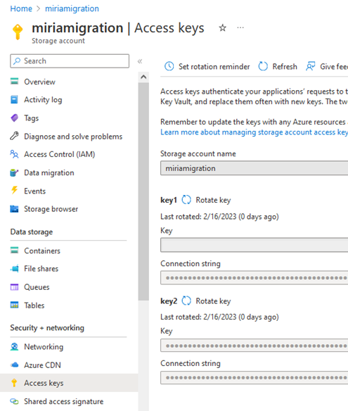Click the Tables icon
This screenshot has height=411, width=348.
coord(14,305)
